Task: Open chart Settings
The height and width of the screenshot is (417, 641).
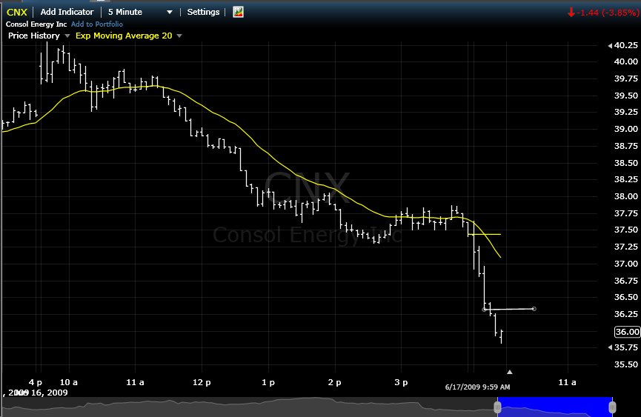Action: [203, 12]
